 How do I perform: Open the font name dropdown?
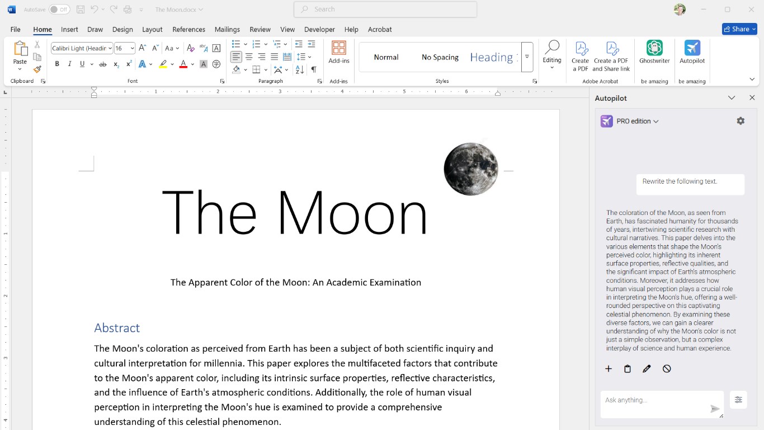110,49
